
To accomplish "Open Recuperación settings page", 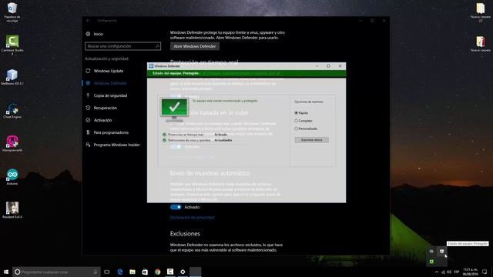I will (x=105, y=108).
